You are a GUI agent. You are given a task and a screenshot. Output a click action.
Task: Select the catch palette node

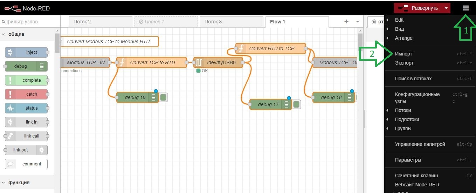(x=26, y=94)
